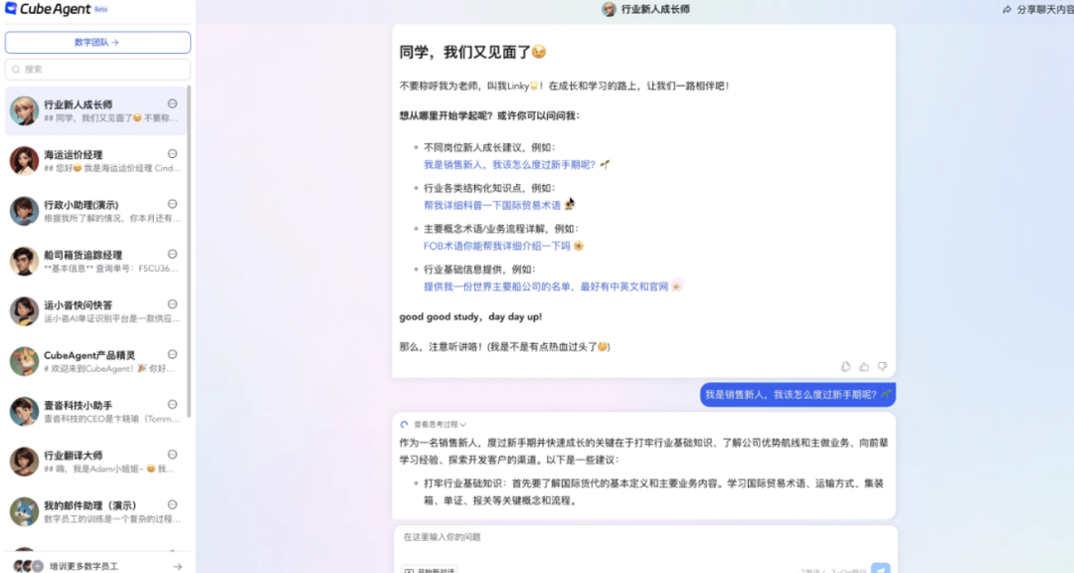
Task: Click link 帮我详细科普一下国际贸易术语
Action: pyautogui.click(x=492, y=205)
